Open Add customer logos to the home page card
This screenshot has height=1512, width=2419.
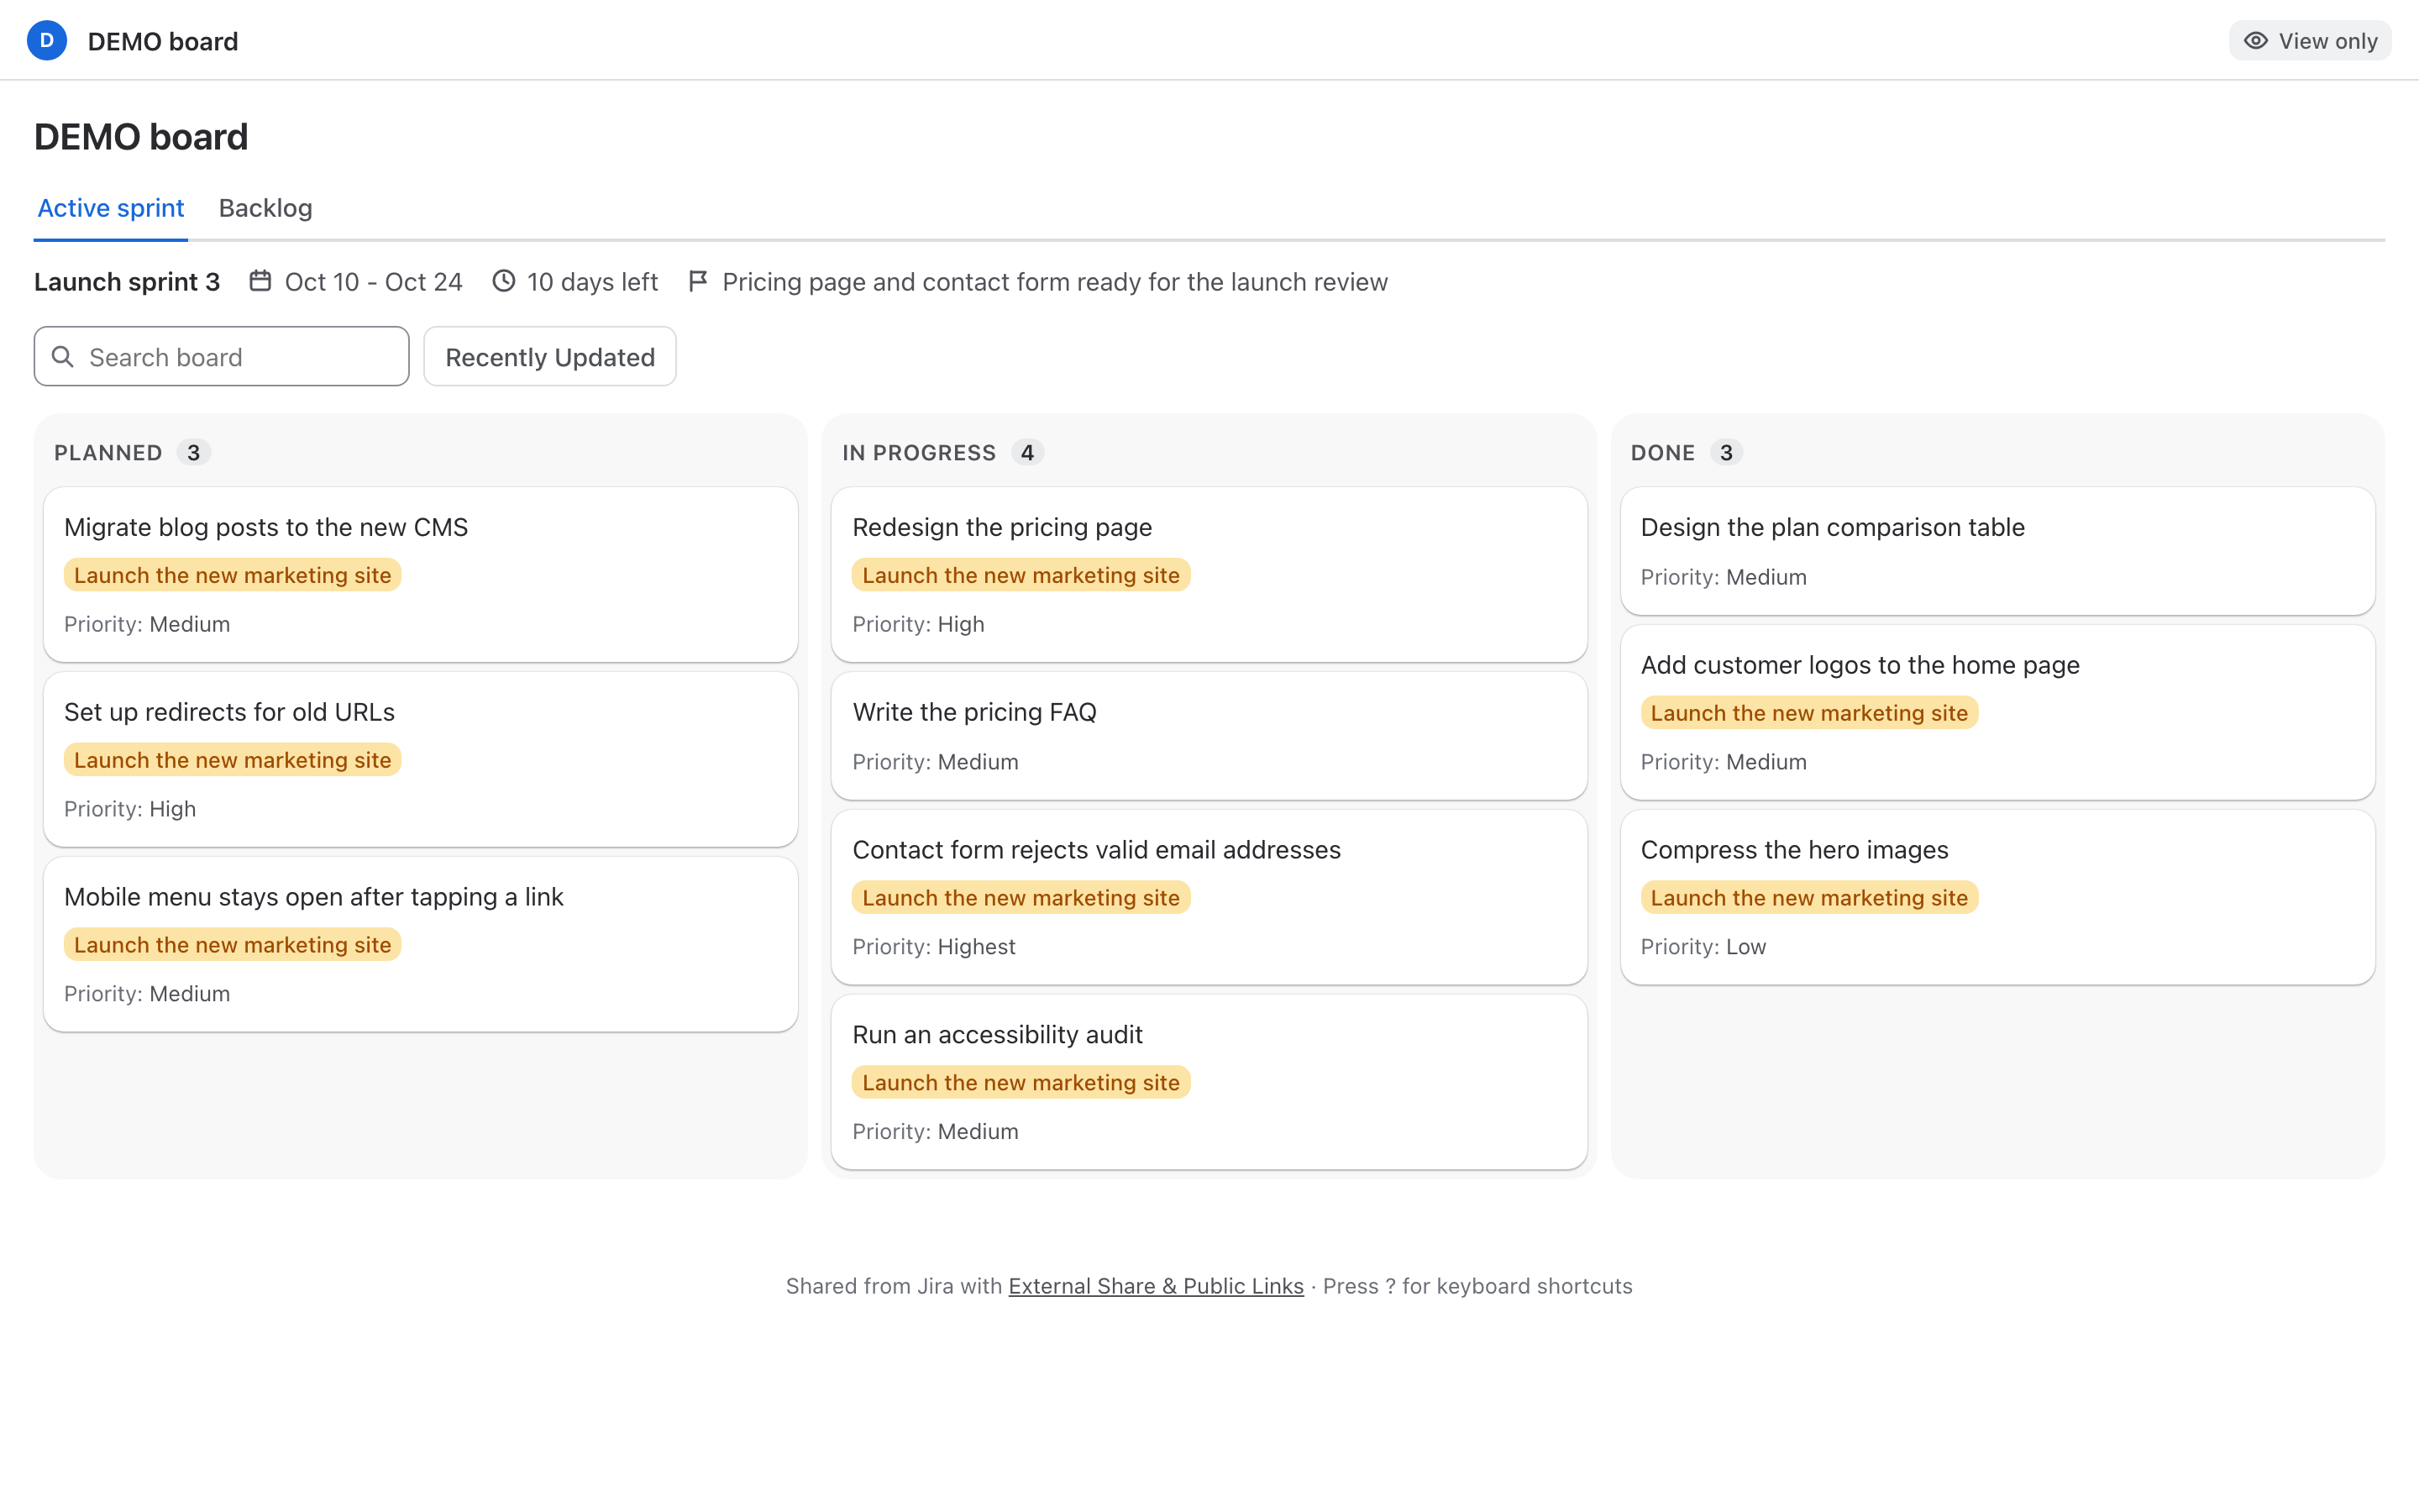point(1997,712)
